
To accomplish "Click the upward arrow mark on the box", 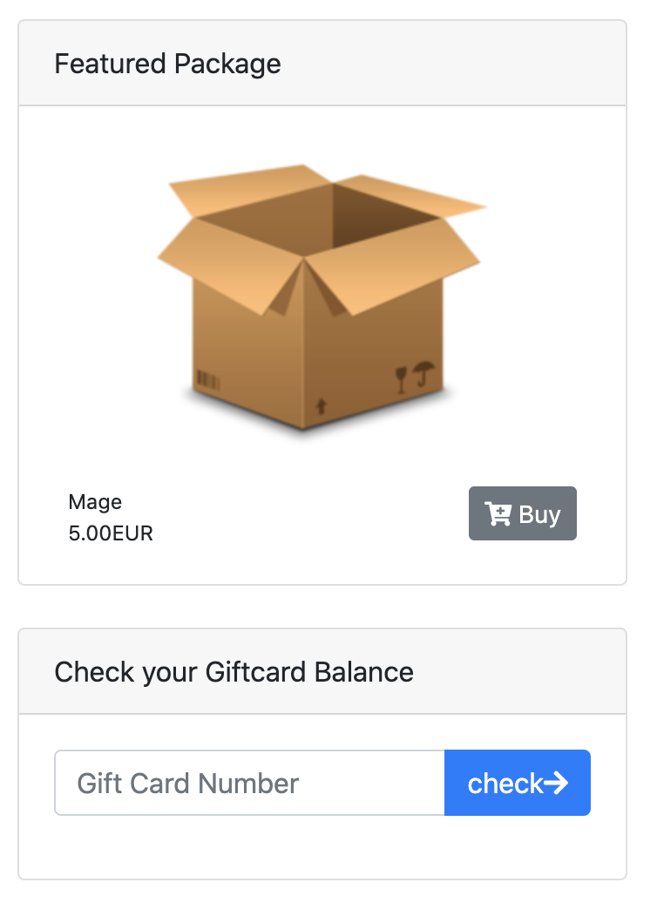I will (322, 406).
